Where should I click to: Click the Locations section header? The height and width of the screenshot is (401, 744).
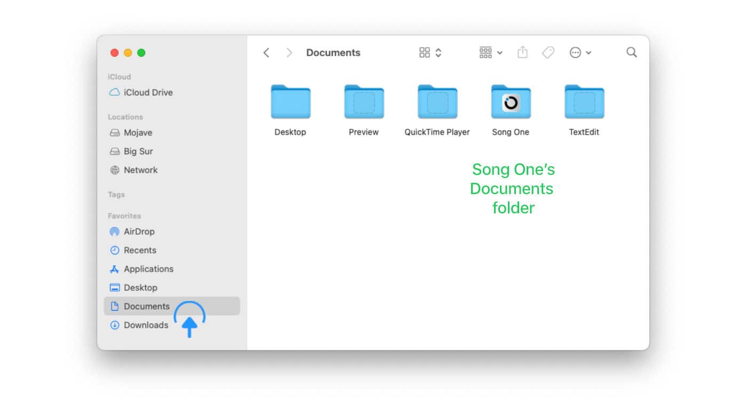(x=126, y=117)
